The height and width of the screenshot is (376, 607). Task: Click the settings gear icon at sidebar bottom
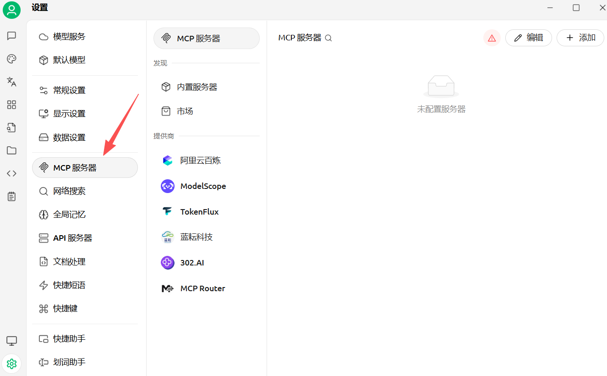click(x=11, y=363)
